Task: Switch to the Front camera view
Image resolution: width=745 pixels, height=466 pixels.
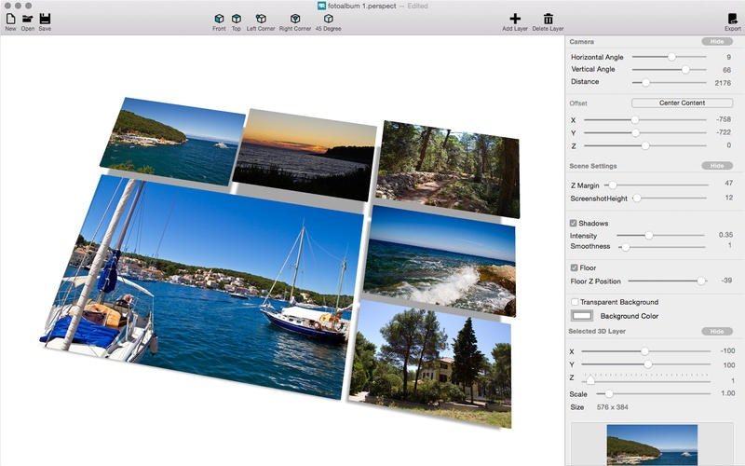Action: 219,19
